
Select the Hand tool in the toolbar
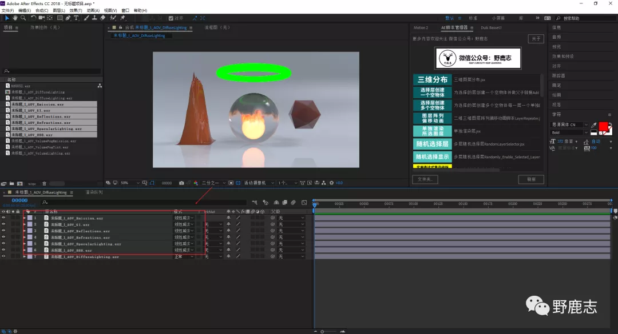click(x=15, y=18)
